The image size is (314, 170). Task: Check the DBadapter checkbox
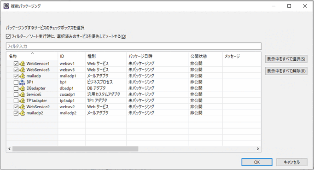pos(16,88)
